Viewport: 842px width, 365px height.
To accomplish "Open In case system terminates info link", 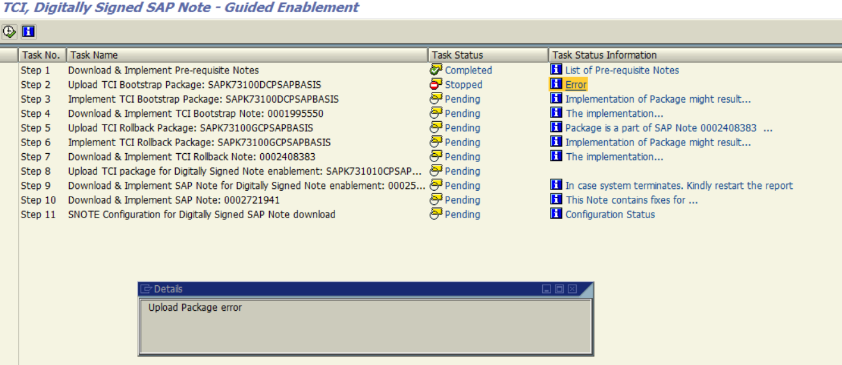I will coord(679,186).
